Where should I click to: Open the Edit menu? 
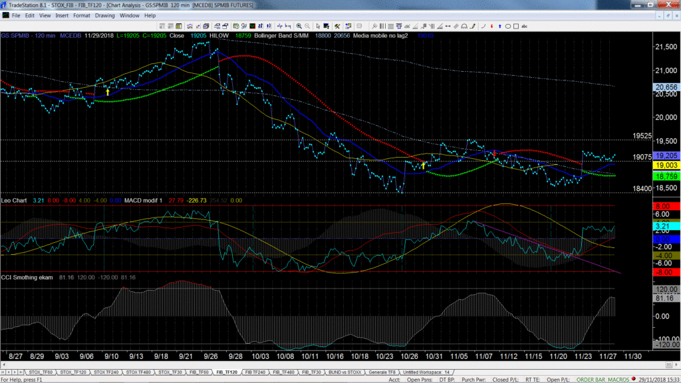click(29, 15)
